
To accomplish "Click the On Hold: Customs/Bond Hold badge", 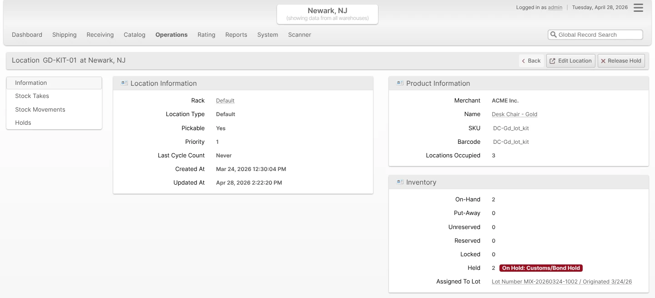I will [x=541, y=268].
